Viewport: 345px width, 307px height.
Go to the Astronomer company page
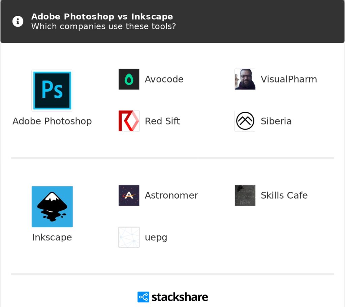click(x=171, y=195)
